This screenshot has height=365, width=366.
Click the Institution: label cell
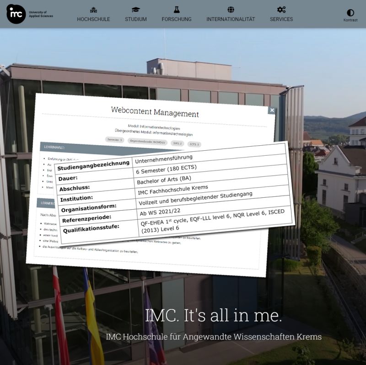[96, 197]
